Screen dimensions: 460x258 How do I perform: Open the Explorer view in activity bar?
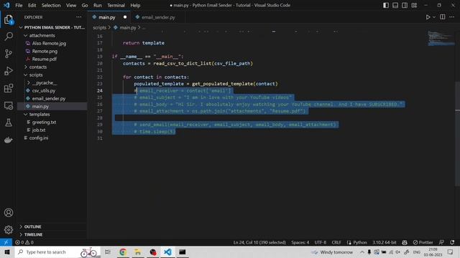[x=9, y=19]
